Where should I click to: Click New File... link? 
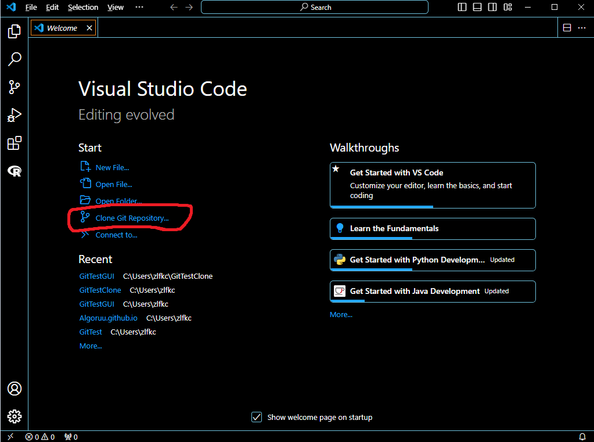pyautogui.click(x=112, y=167)
